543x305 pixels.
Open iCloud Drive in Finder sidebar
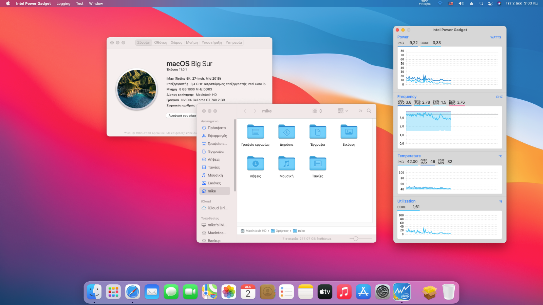coord(215,208)
